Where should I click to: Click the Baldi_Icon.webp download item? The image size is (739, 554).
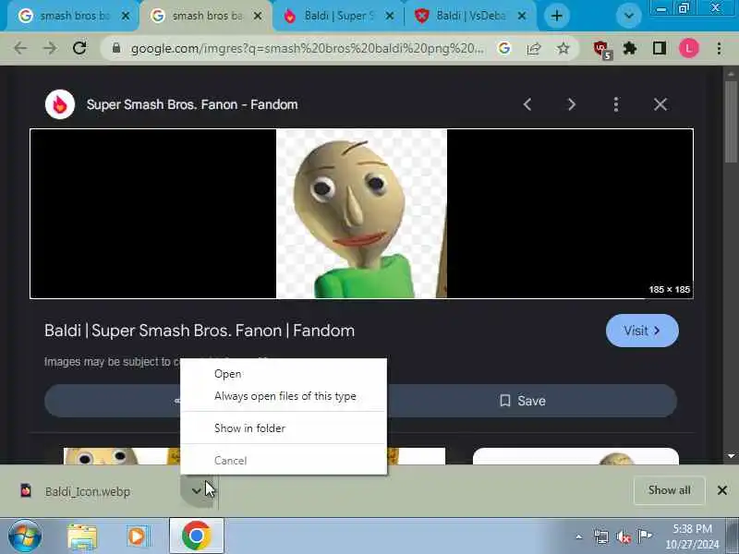88,491
